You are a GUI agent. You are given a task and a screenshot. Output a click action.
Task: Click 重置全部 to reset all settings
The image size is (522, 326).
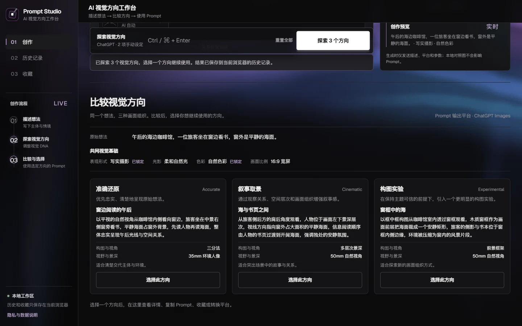284,40
